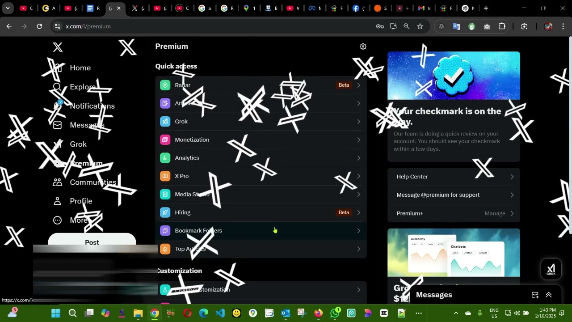Compose new message in Messages drawer

point(535,295)
